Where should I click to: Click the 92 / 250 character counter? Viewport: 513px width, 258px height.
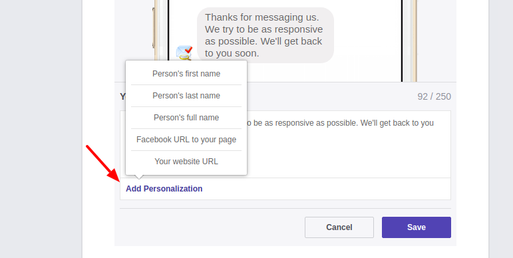click(x=434, y=96)
